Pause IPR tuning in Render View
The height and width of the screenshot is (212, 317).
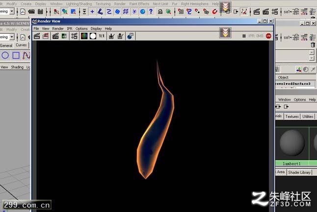(x=244, y=36)
